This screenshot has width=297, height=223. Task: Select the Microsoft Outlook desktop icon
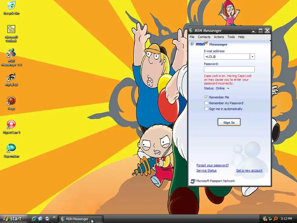(11, 33)
